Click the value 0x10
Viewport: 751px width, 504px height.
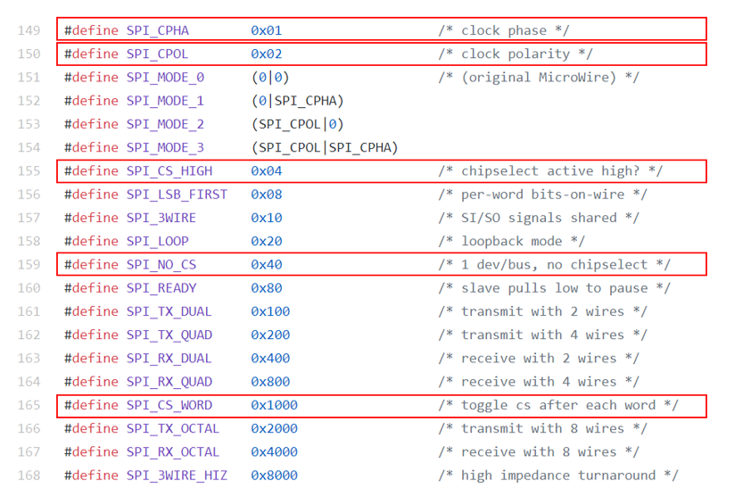(267, 218)
